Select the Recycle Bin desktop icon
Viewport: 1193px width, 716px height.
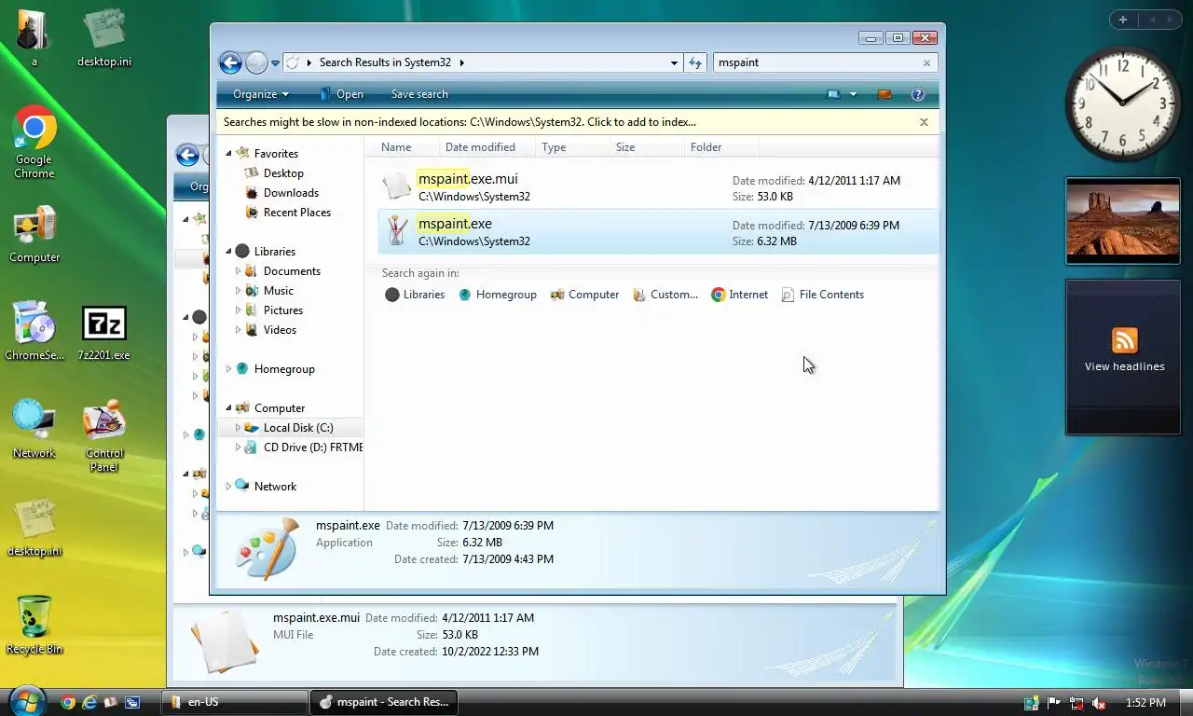[x=34, y=625]
